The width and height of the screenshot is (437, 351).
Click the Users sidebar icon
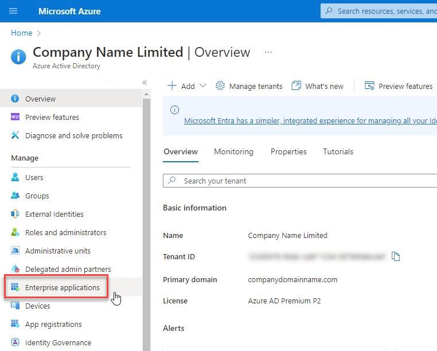(x=15, y=177)
